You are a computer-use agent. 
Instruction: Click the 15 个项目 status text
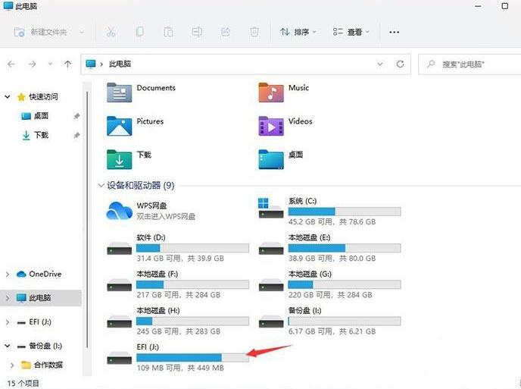point(23,384)
